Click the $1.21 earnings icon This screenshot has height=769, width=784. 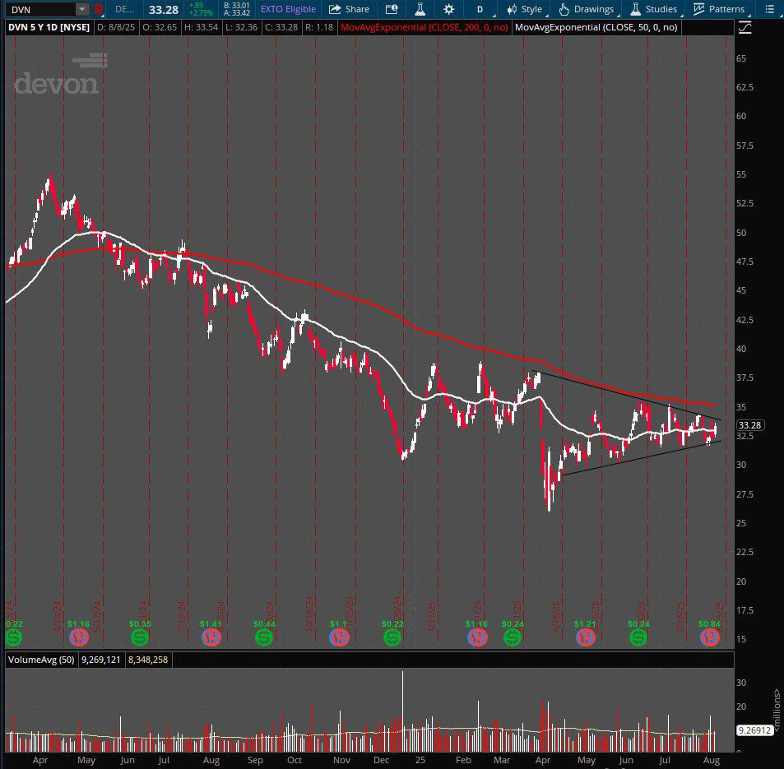pos(585,637)
